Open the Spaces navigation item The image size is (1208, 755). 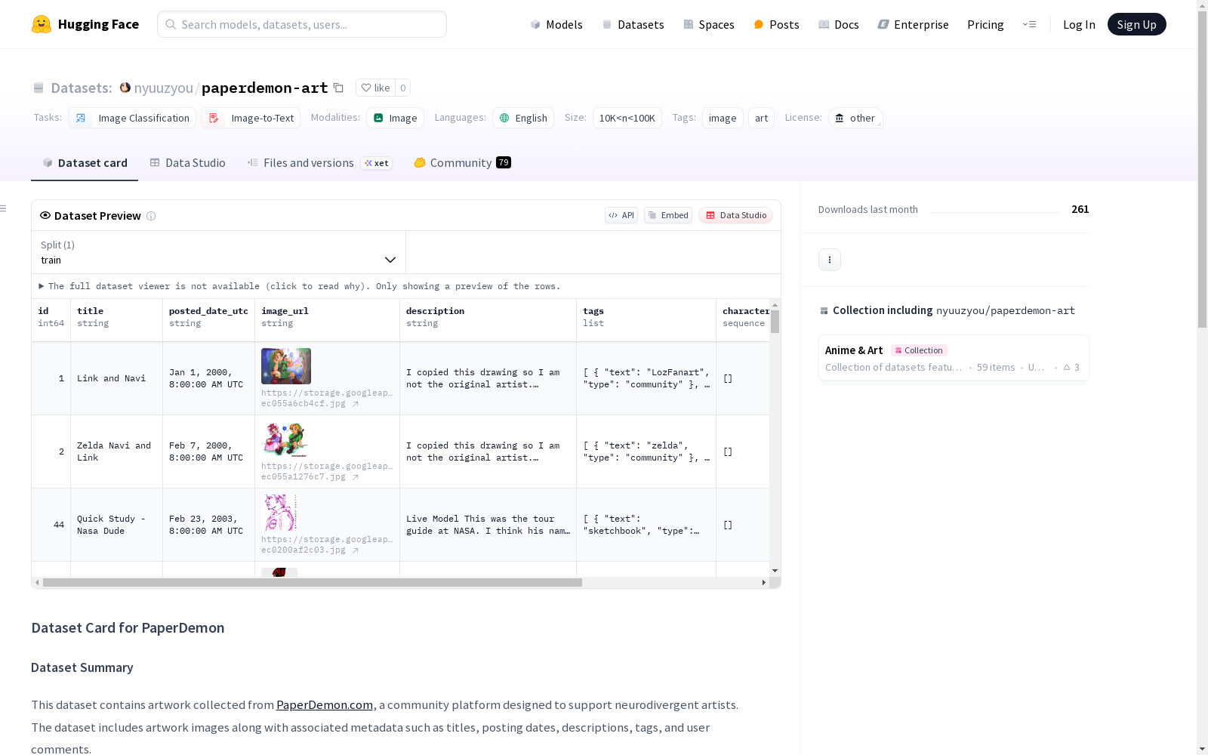click(709, 24)
